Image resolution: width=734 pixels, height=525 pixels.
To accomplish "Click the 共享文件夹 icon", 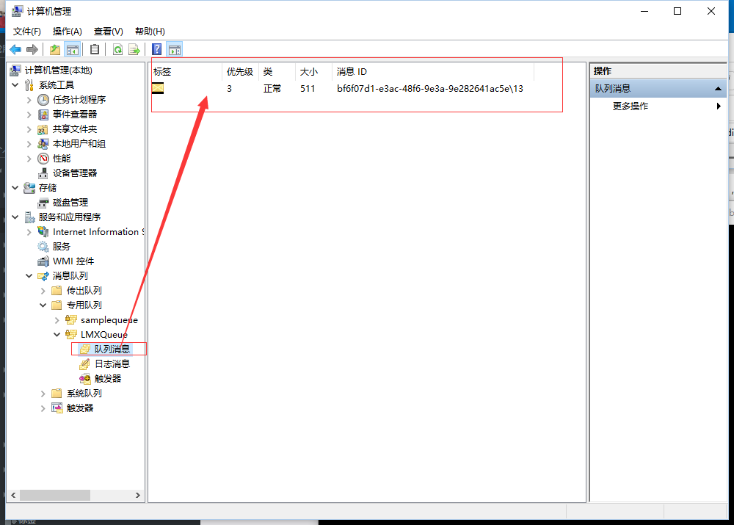I will tap(43, 128).
